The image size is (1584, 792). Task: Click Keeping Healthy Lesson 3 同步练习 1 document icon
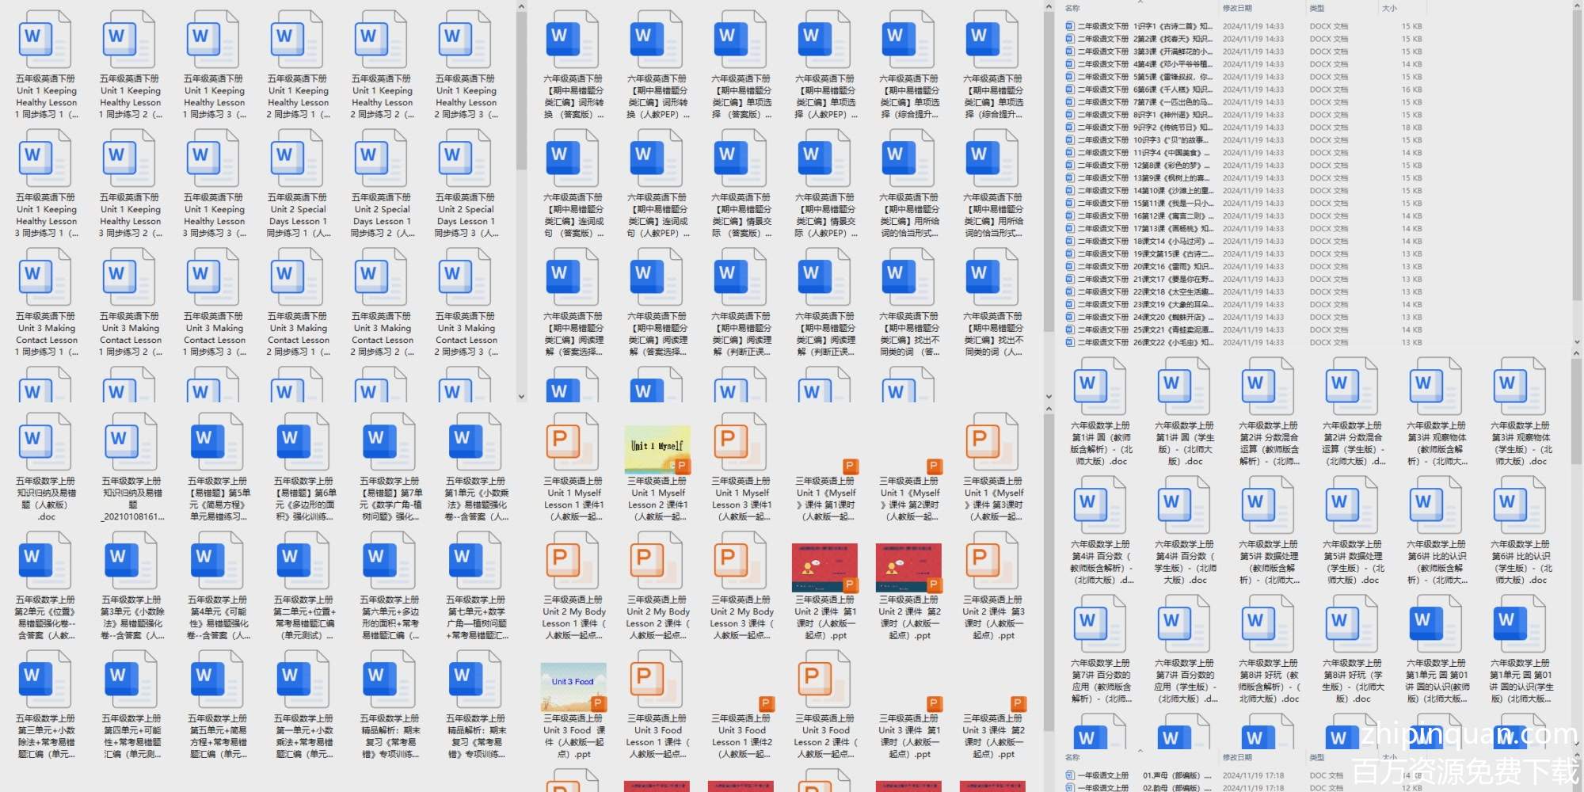(x=46, y=158)
